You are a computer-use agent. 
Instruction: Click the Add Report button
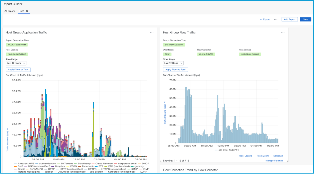(289, 19)
